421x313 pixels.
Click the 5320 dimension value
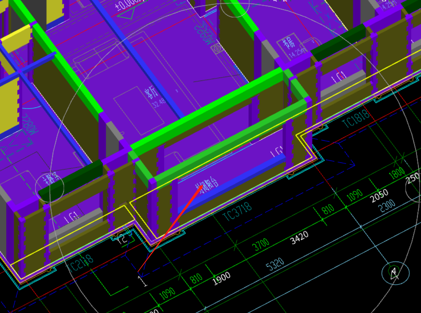point(275,265)
